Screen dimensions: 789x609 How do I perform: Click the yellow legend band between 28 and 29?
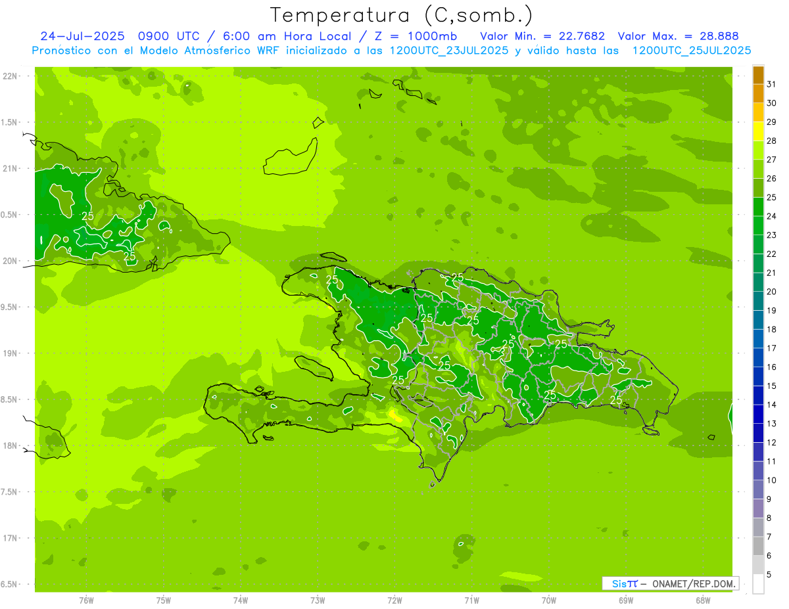click(x=758, y=131)
